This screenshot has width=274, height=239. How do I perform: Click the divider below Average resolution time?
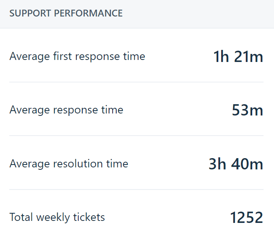click(136, 190)
